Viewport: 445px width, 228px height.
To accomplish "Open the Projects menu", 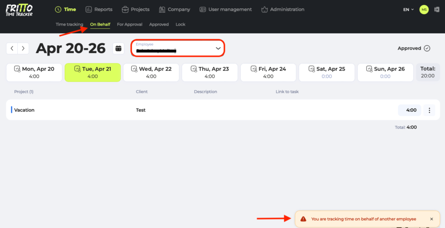I will pyautogui.click(x=135, y=10).
